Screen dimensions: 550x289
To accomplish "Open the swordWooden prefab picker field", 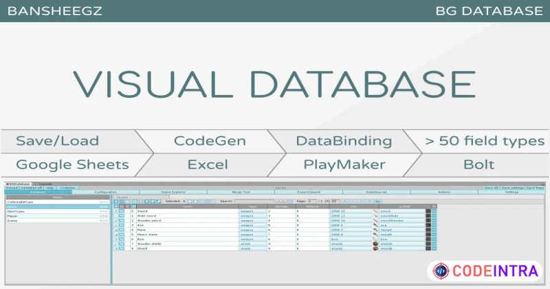I will tap(402, 220).
